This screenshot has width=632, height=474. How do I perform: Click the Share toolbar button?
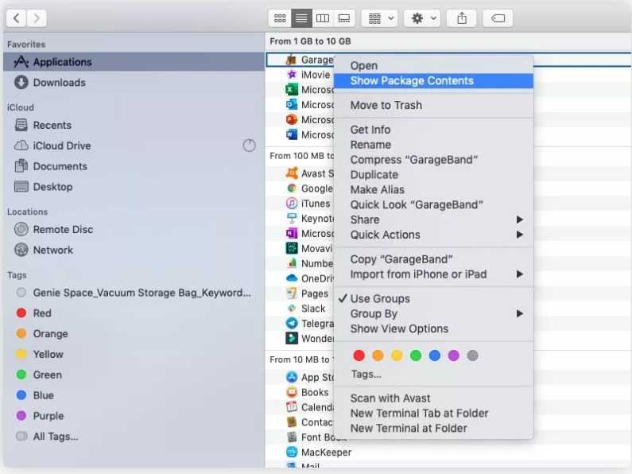coord(462,18)
